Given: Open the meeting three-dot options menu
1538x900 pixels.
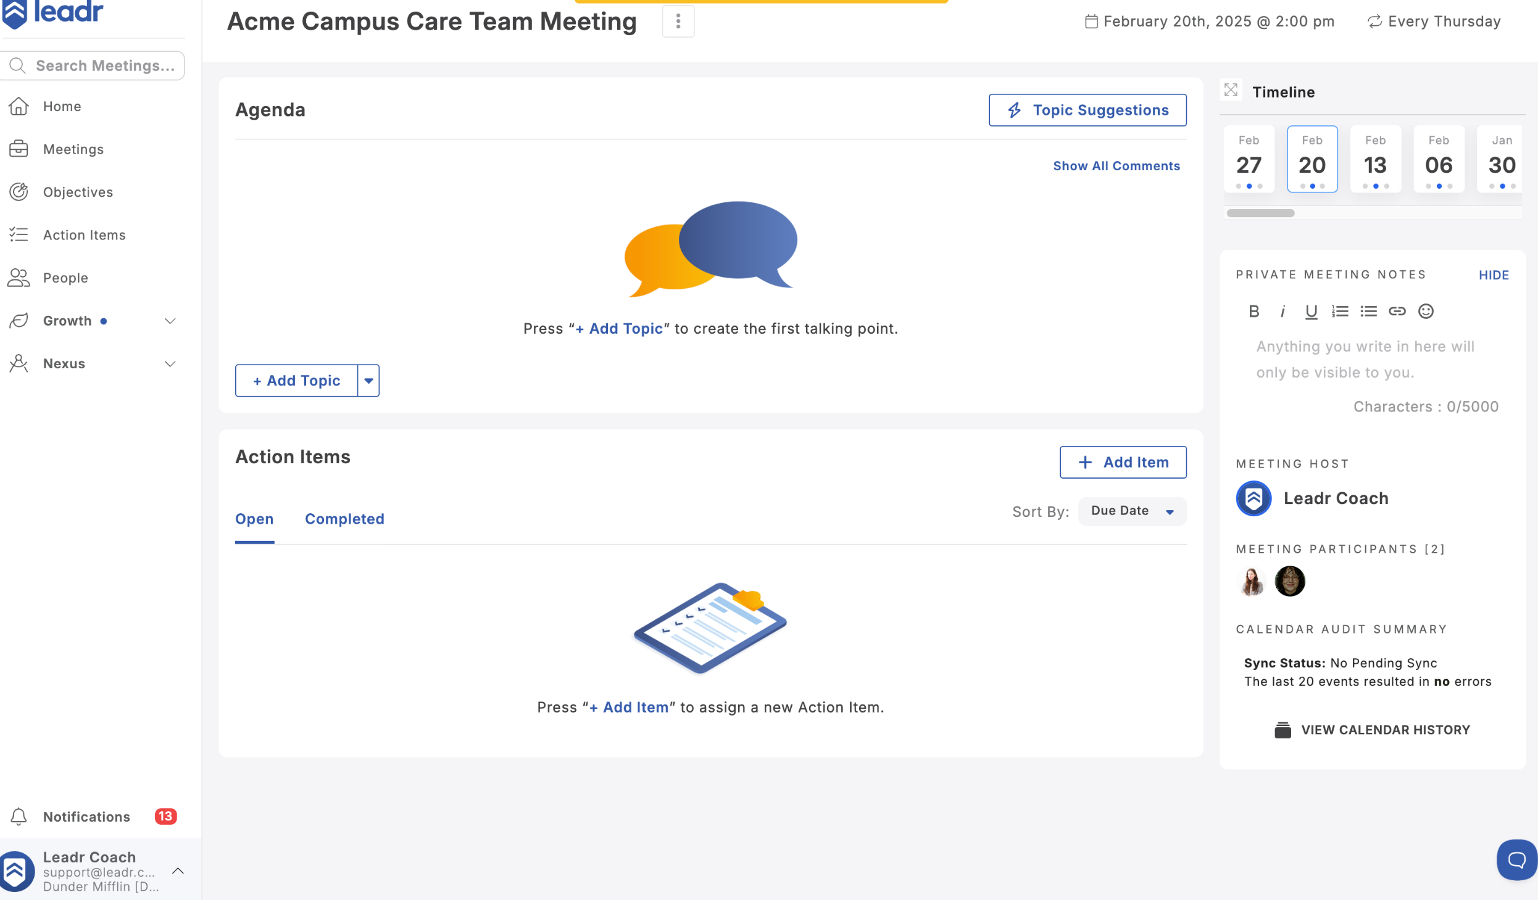Looking at the screenshot, I should point(678,22).
